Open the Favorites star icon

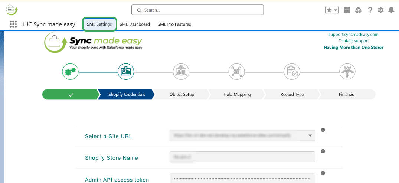[x=329, y=10]
